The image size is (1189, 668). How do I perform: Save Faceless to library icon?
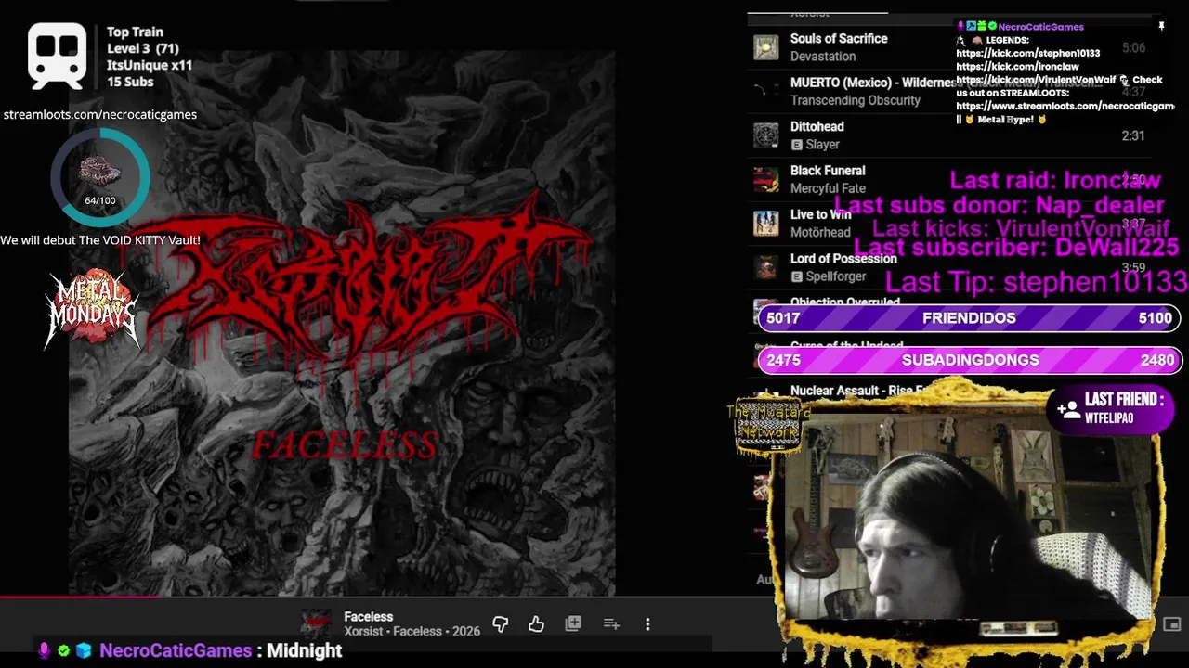(x=573, y=624)
